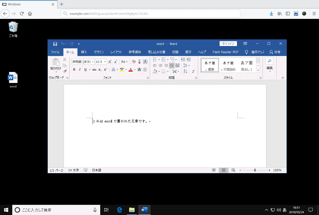Open the Font dialog launcher
This screenshot has width=319, height=215.
148,78
